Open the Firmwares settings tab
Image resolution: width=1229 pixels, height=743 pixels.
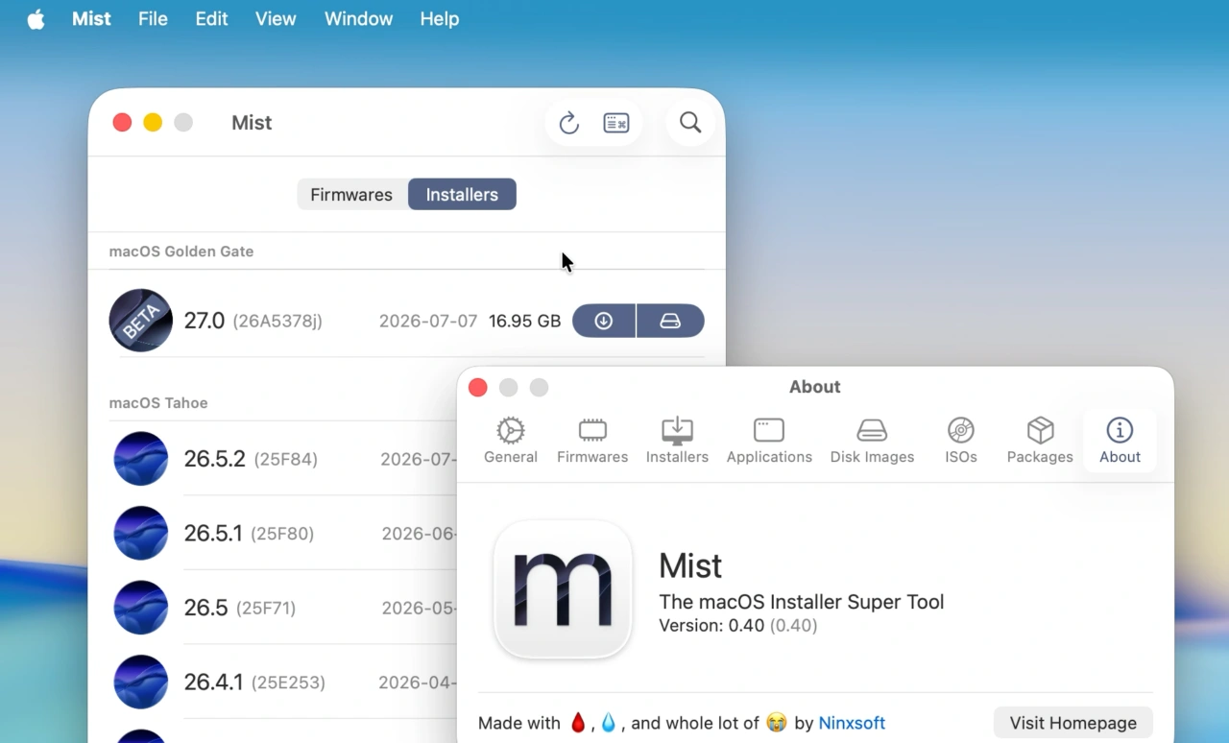tap(592, 441)
